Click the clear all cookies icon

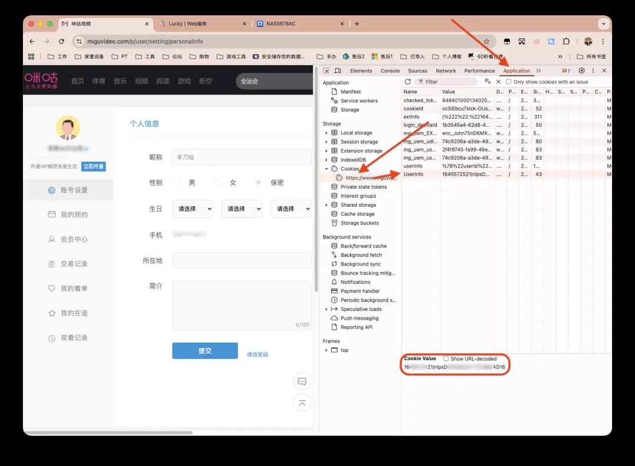pos(487,82)
